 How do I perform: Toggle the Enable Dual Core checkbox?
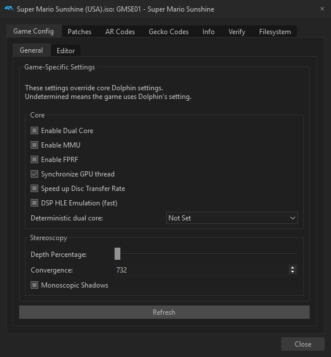tap(34, 131)
